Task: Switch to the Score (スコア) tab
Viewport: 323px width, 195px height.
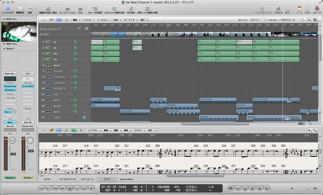Action: [x=106, y=179]
